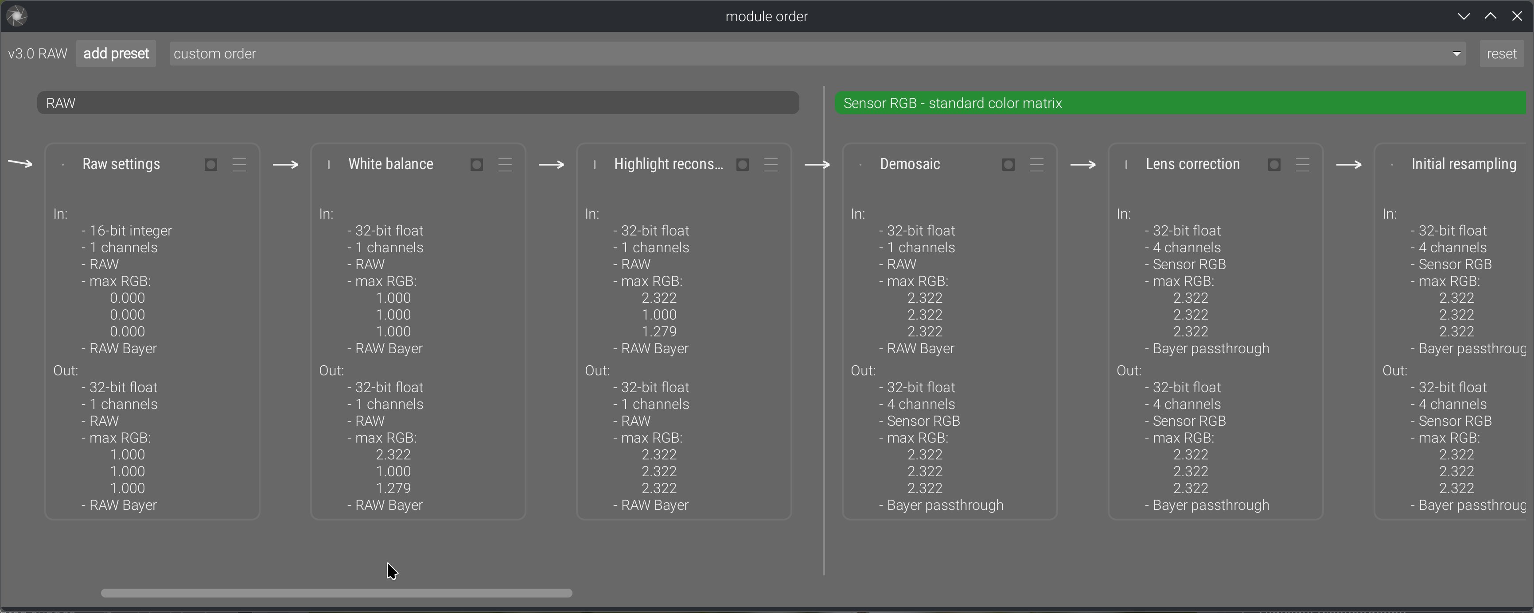The height and width of the screenshot is (613, 1534).
Task: Open the Demosaic hamburger menu
Action: click(x=1037, y=165)
